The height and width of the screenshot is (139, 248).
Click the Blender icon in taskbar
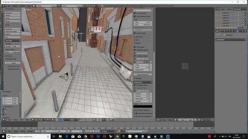(x=117, y=136)
